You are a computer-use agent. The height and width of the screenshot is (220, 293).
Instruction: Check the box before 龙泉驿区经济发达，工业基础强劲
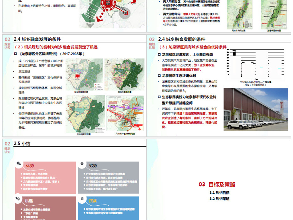click(159, 54)
